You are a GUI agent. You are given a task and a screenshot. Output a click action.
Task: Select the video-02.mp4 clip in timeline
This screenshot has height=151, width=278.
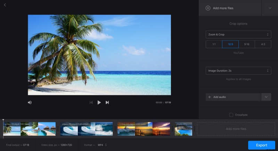point(87,129)
